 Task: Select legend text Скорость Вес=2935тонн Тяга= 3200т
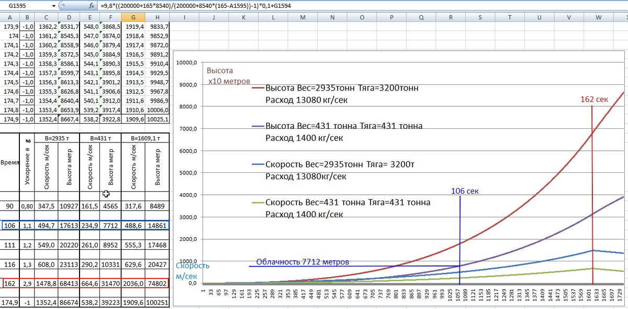coord(340,164)
